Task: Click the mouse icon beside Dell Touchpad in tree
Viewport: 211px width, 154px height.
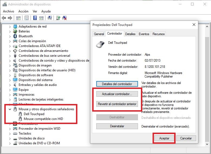Action: click(x=20, y=114)
